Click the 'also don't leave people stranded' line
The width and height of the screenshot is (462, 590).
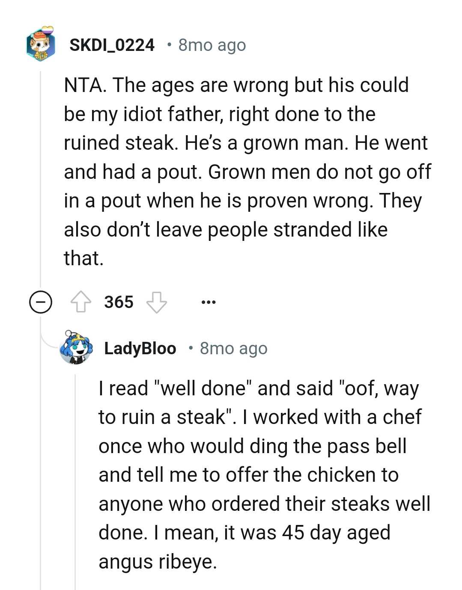pyautogui.click(x=226, y=230)
